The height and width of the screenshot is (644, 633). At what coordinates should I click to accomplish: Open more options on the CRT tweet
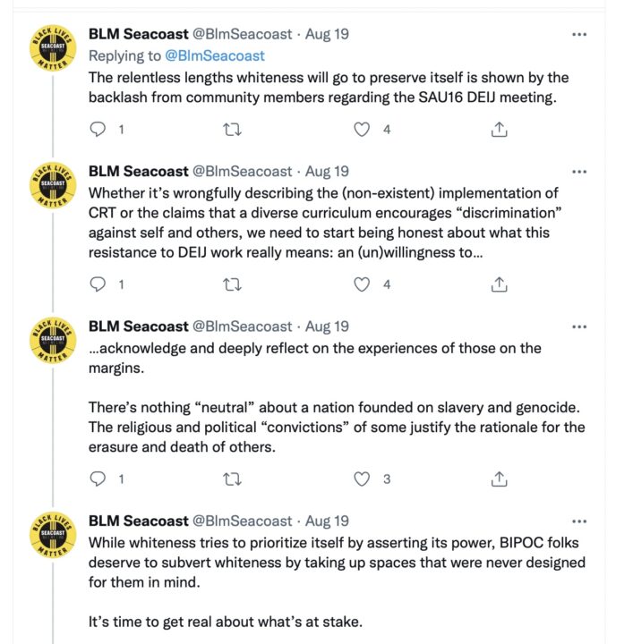pos(579,172)
